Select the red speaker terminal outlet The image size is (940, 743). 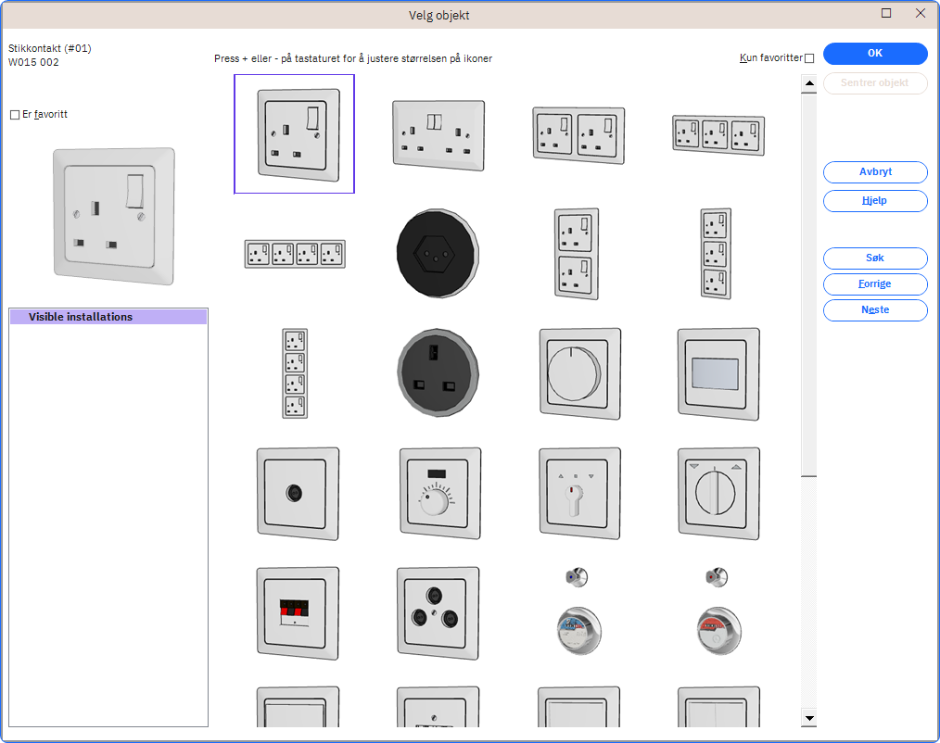[x=297, y=611]
